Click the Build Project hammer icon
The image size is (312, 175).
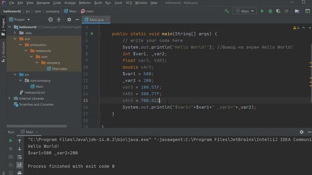pos(227,11)
